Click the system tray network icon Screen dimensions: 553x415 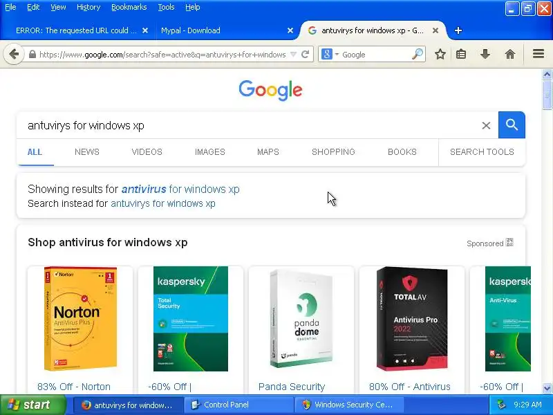[x=501, y=405]
